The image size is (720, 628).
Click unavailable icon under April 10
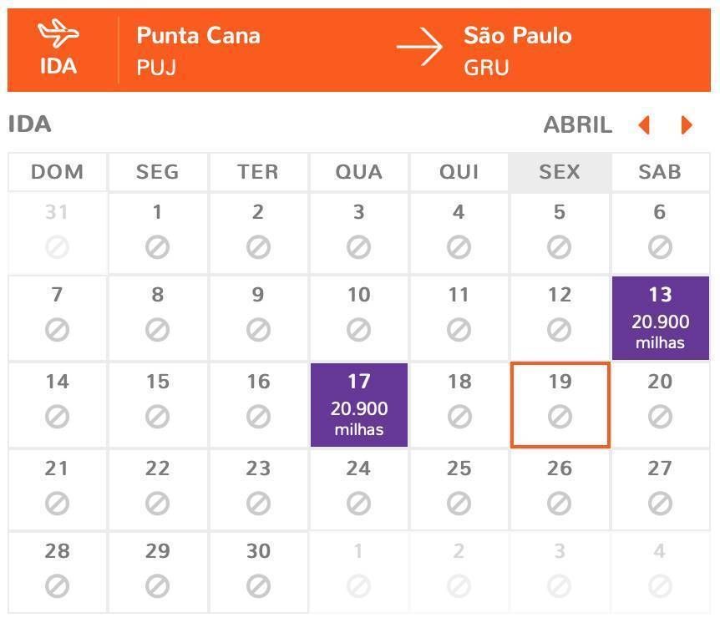click(x=358, y=330)
